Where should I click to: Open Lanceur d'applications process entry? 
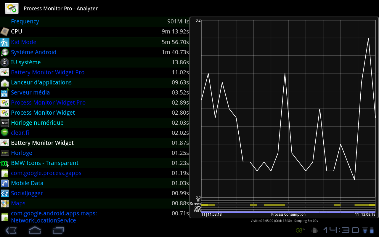click(95, 83)
